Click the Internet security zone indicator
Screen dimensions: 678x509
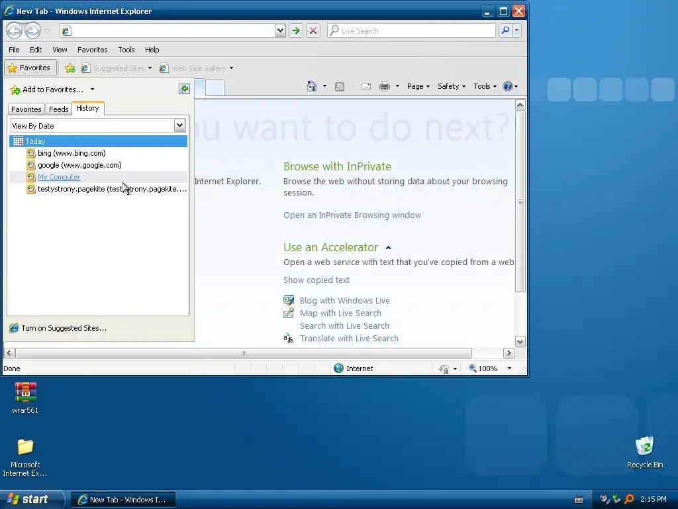[x=354, y=368]
